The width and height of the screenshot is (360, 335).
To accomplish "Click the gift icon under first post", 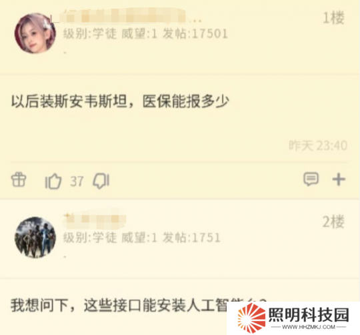I will click(x=19, y=180).
